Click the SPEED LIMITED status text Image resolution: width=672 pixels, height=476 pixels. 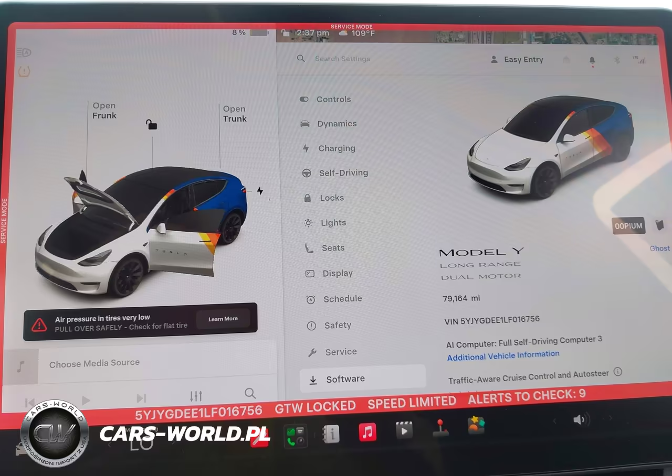[x=412, y=403]
